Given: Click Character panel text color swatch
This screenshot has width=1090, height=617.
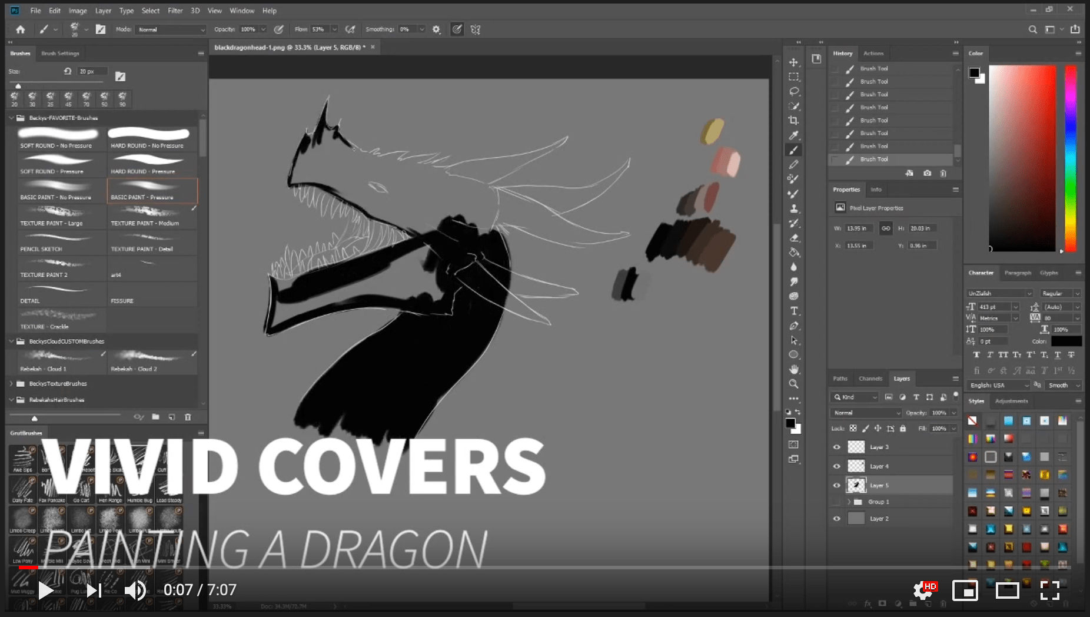Looking at the screenshot, I should [1066, 341].
